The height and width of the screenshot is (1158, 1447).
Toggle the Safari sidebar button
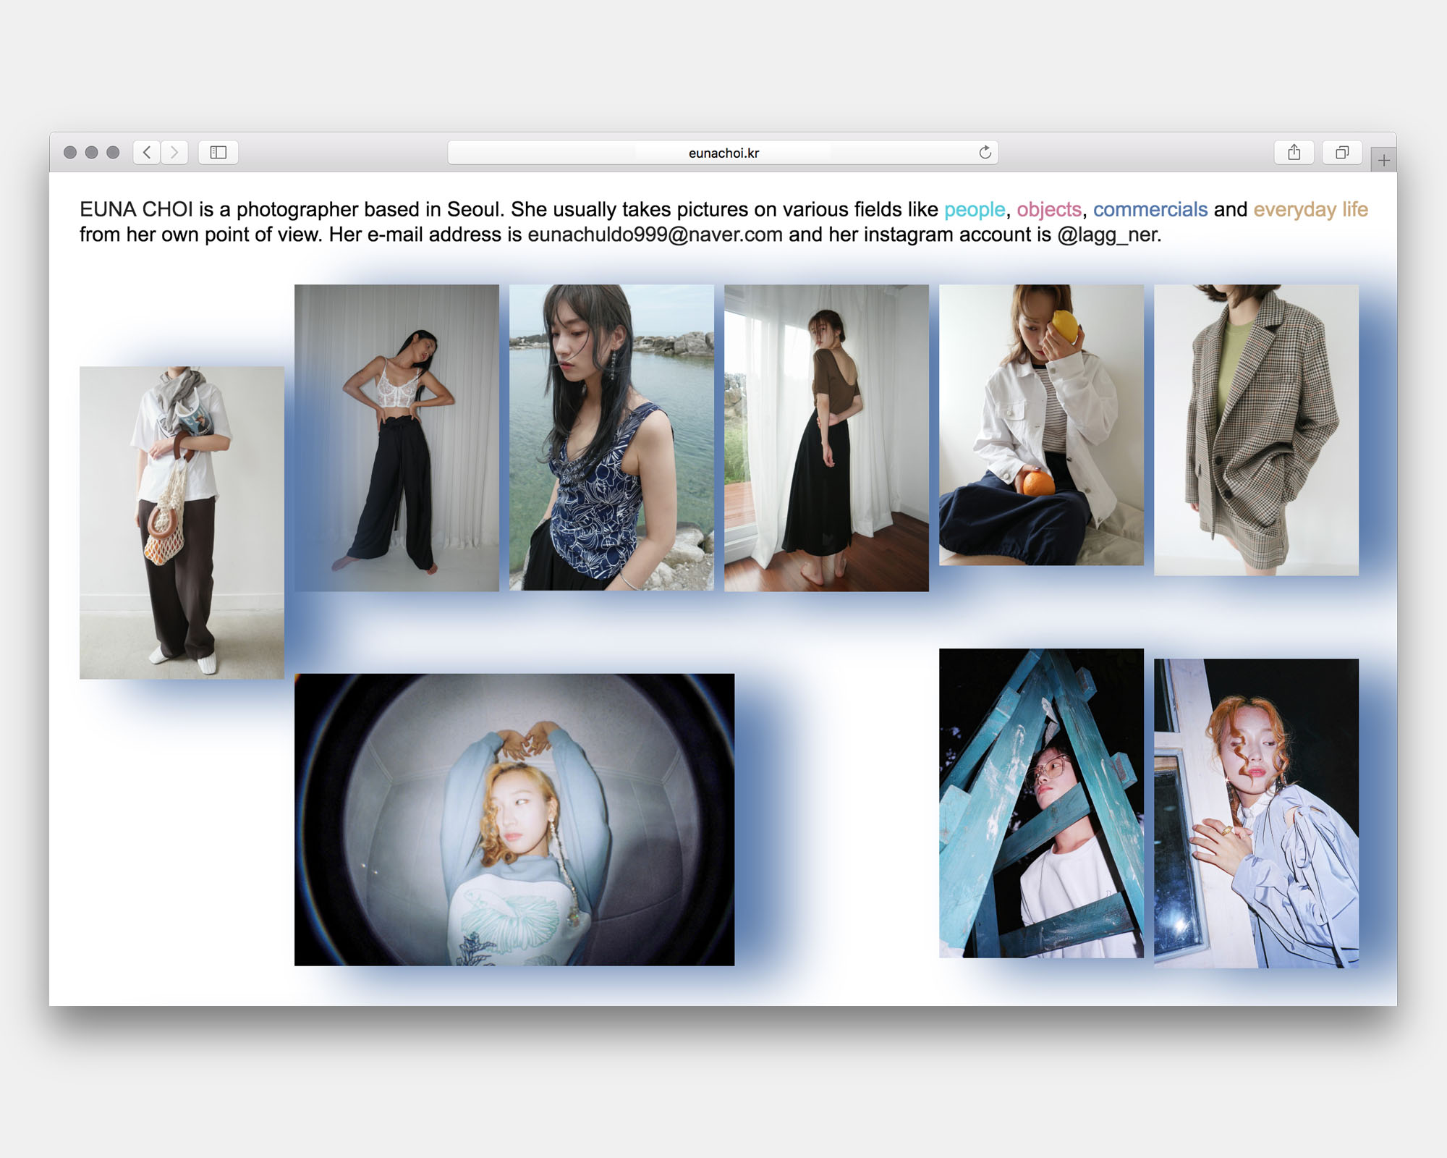[218, 152]
